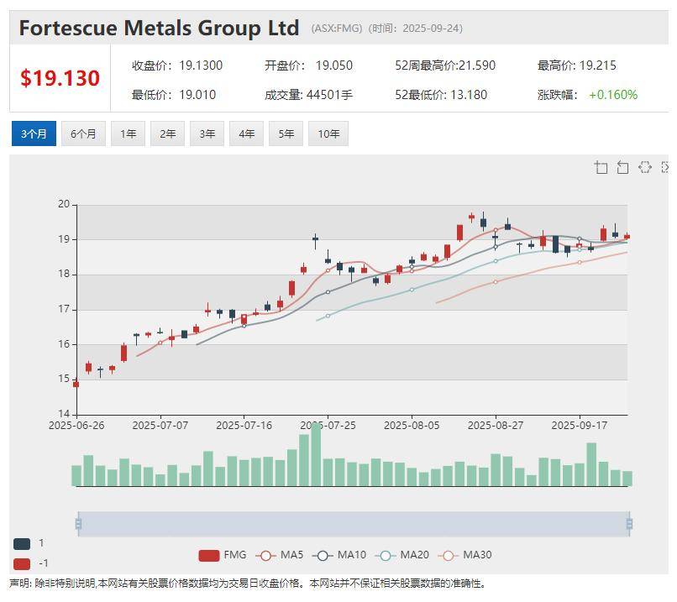Open fullscreen mode via chart toolbar icon

pyautogui.click(x=666, y=167)
